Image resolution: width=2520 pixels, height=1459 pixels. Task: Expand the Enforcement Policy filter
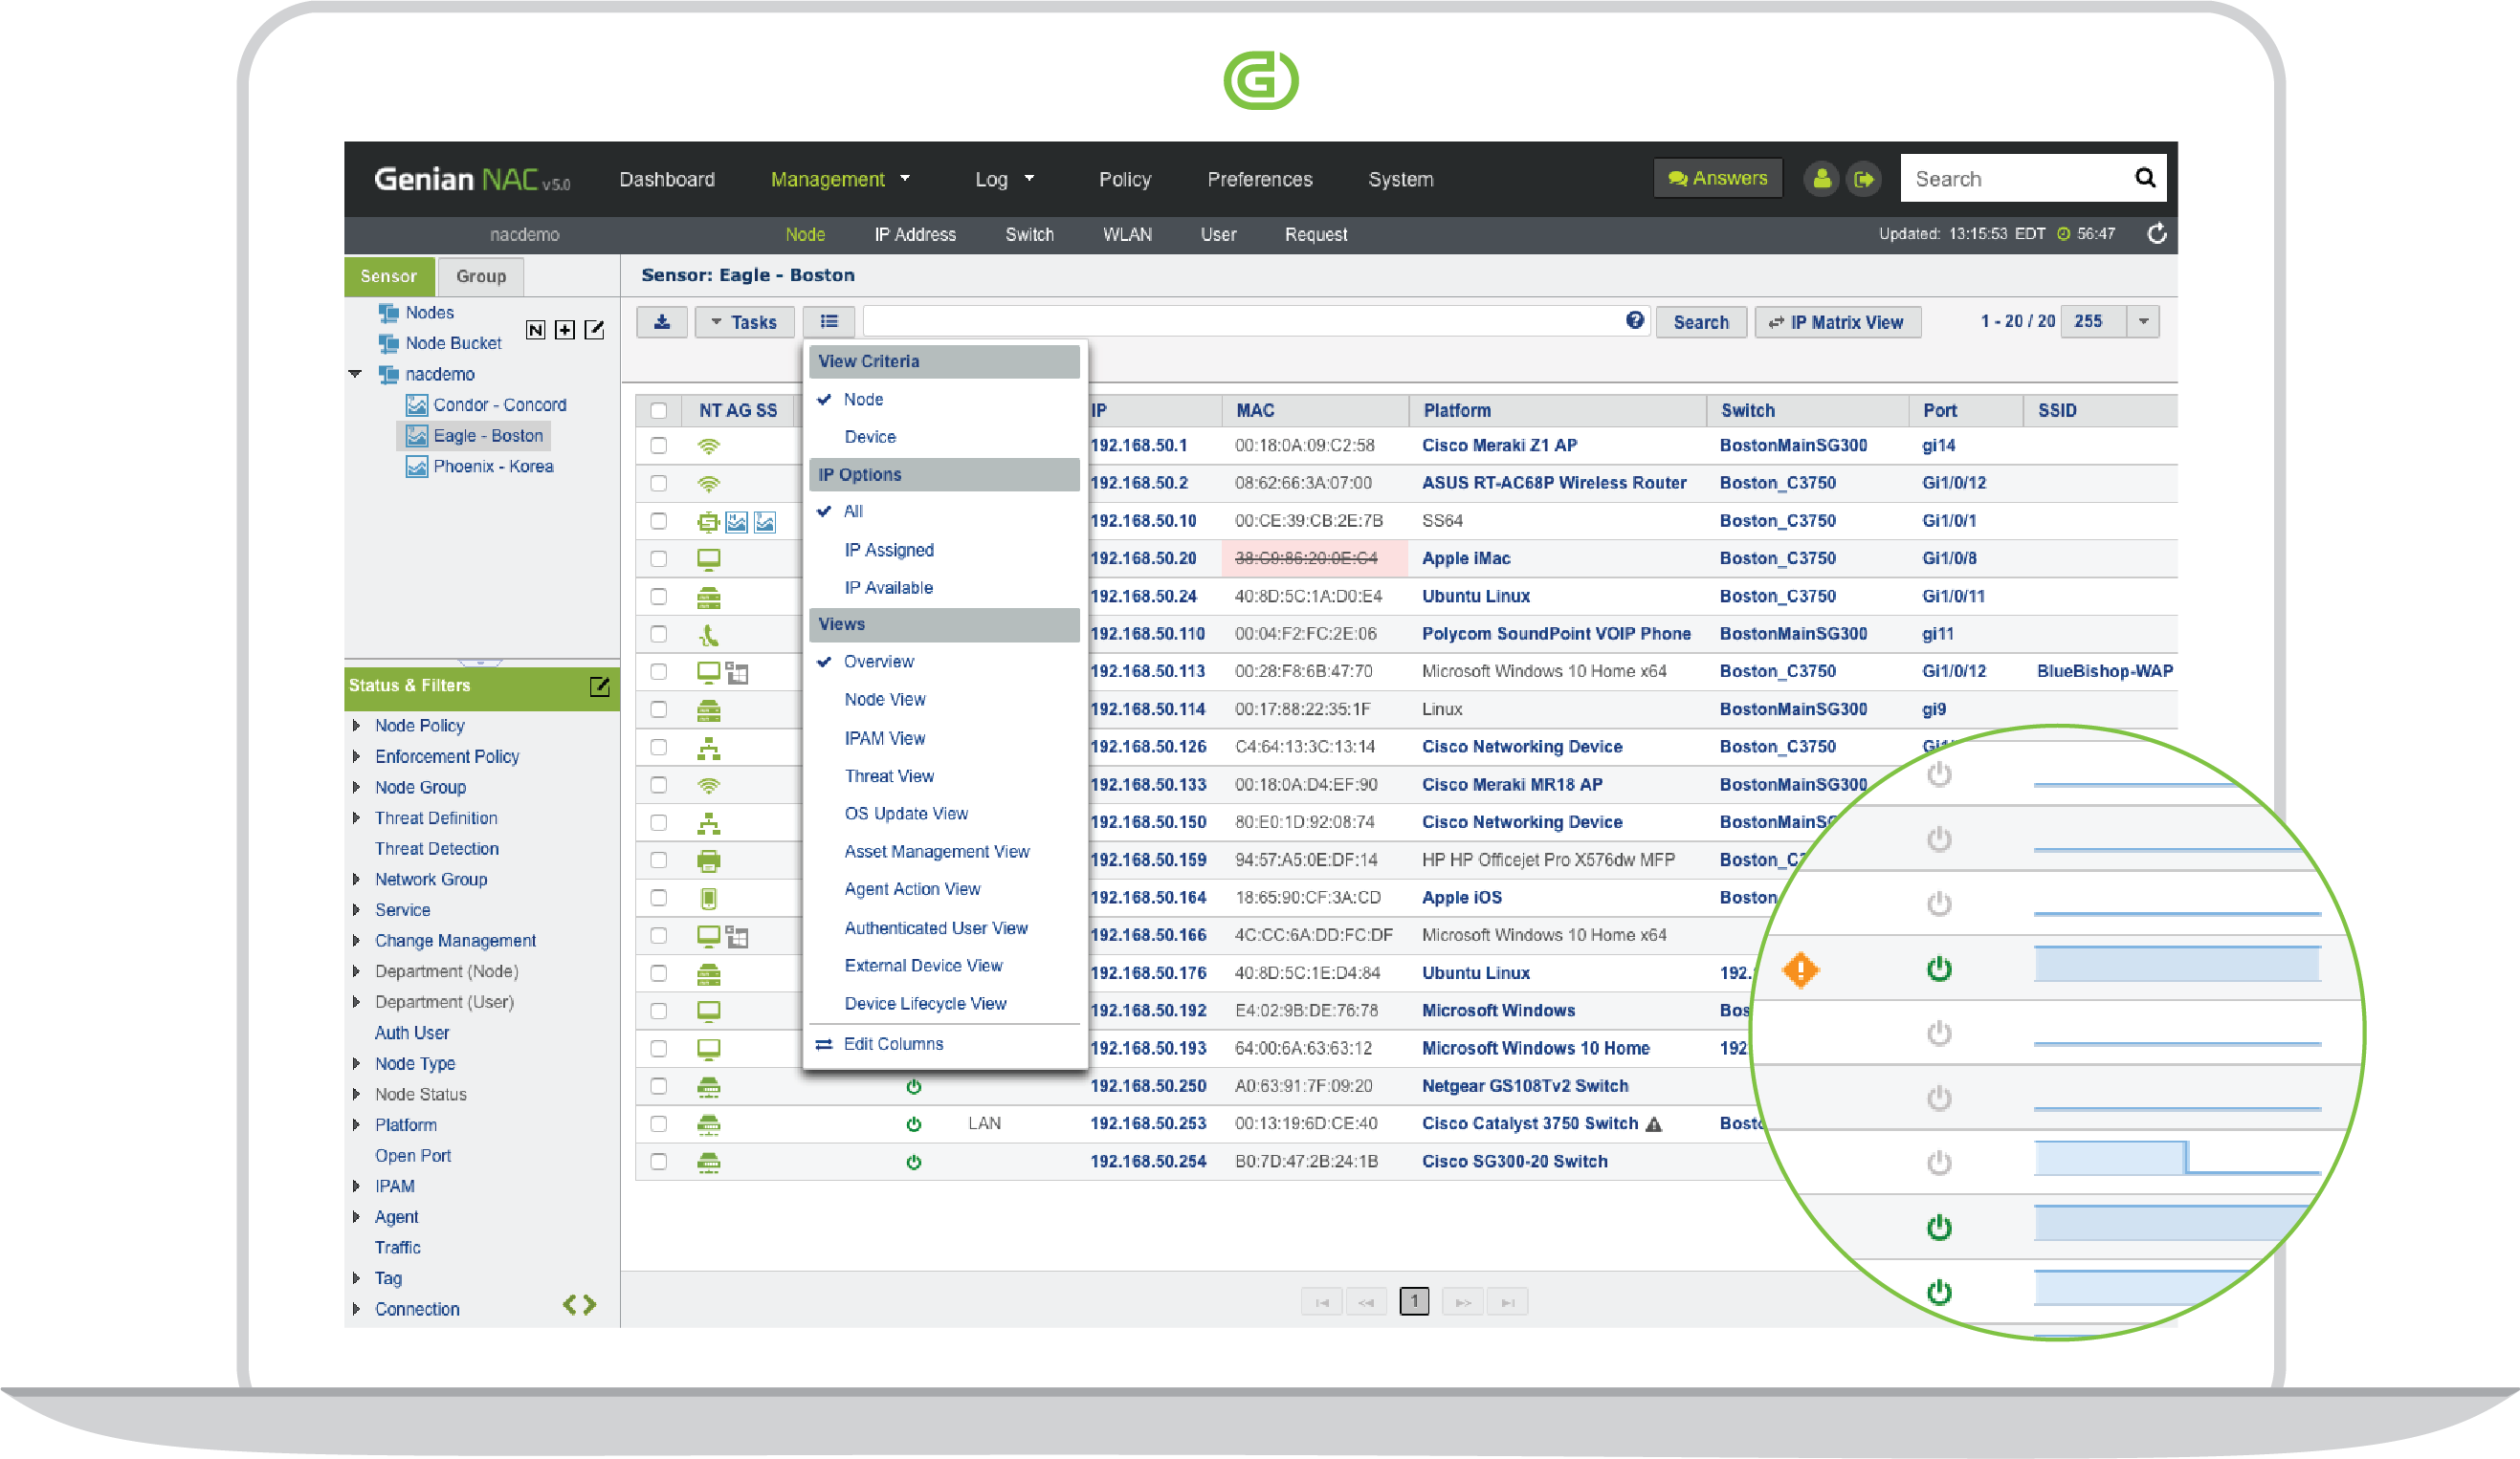click(x=357, y=757)
